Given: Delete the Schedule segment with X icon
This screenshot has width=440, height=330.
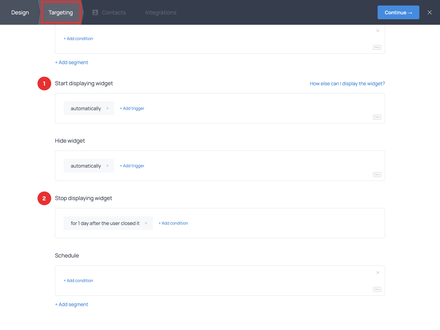Looking at the screenshot, I should [x=377, y=273].
